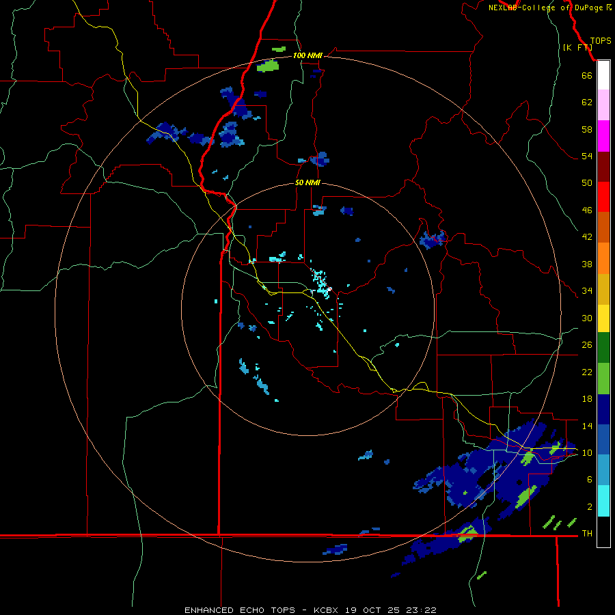Click the light pink swatch in the scale

[603, 105]
